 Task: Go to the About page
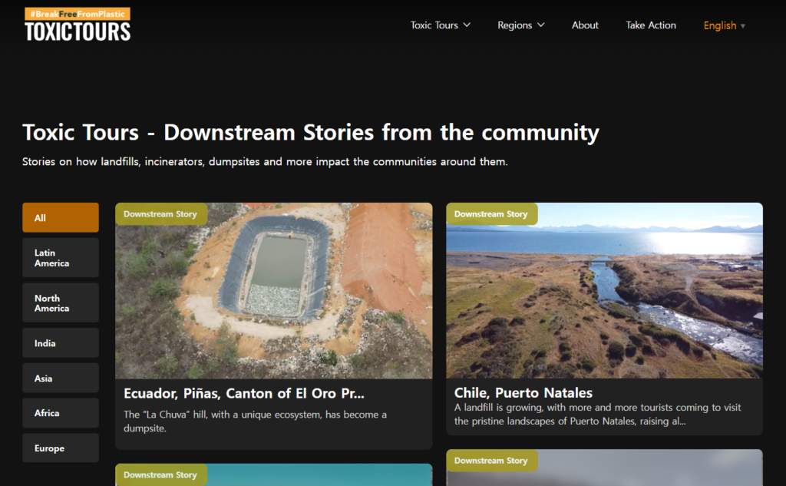click(x=585, y=25)
